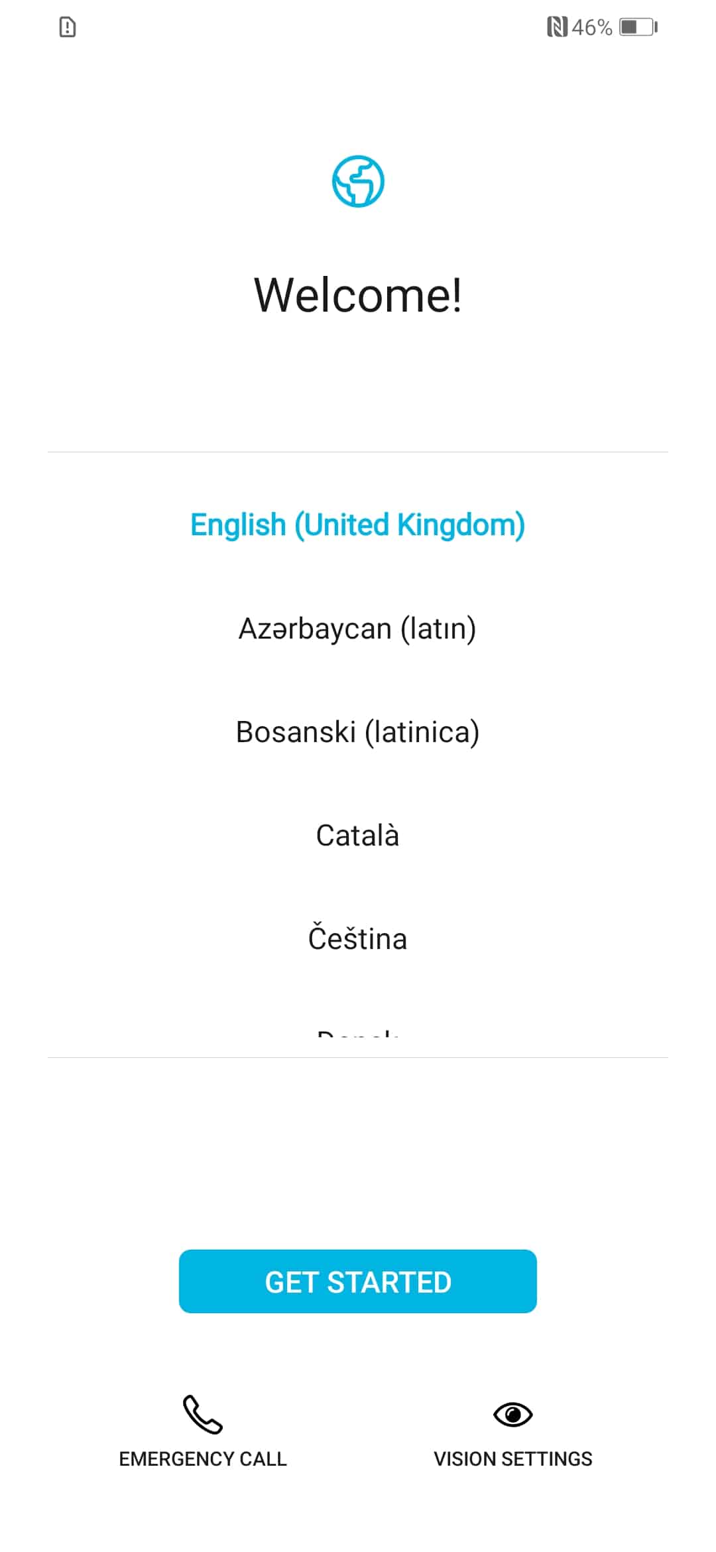
Task: Open VISION SETTINGS text link
Action: [x=512, y=1458]
